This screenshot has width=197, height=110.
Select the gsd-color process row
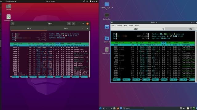pyautogui.click(x=49, y=63)
